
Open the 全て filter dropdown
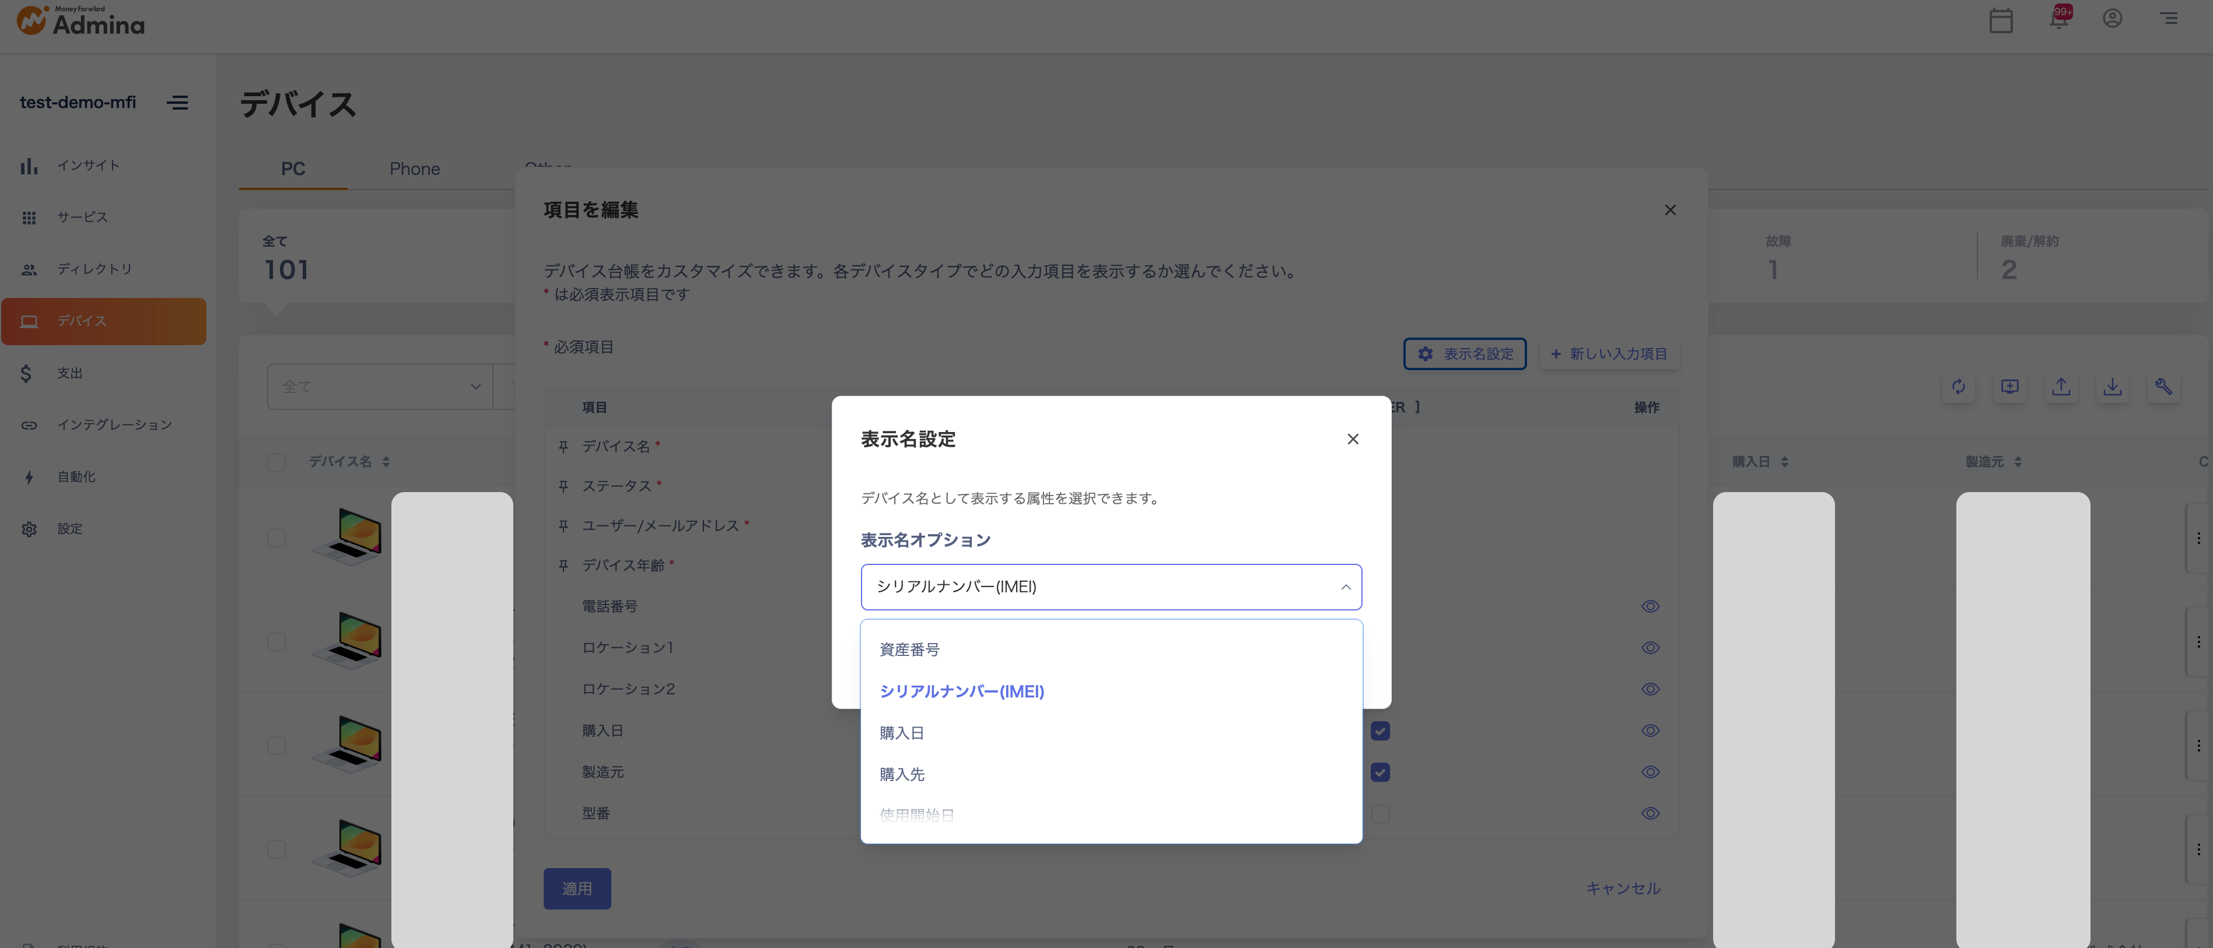coord(380,387)
